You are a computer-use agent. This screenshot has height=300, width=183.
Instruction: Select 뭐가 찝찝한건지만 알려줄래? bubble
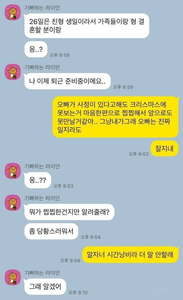coord(69,212)
